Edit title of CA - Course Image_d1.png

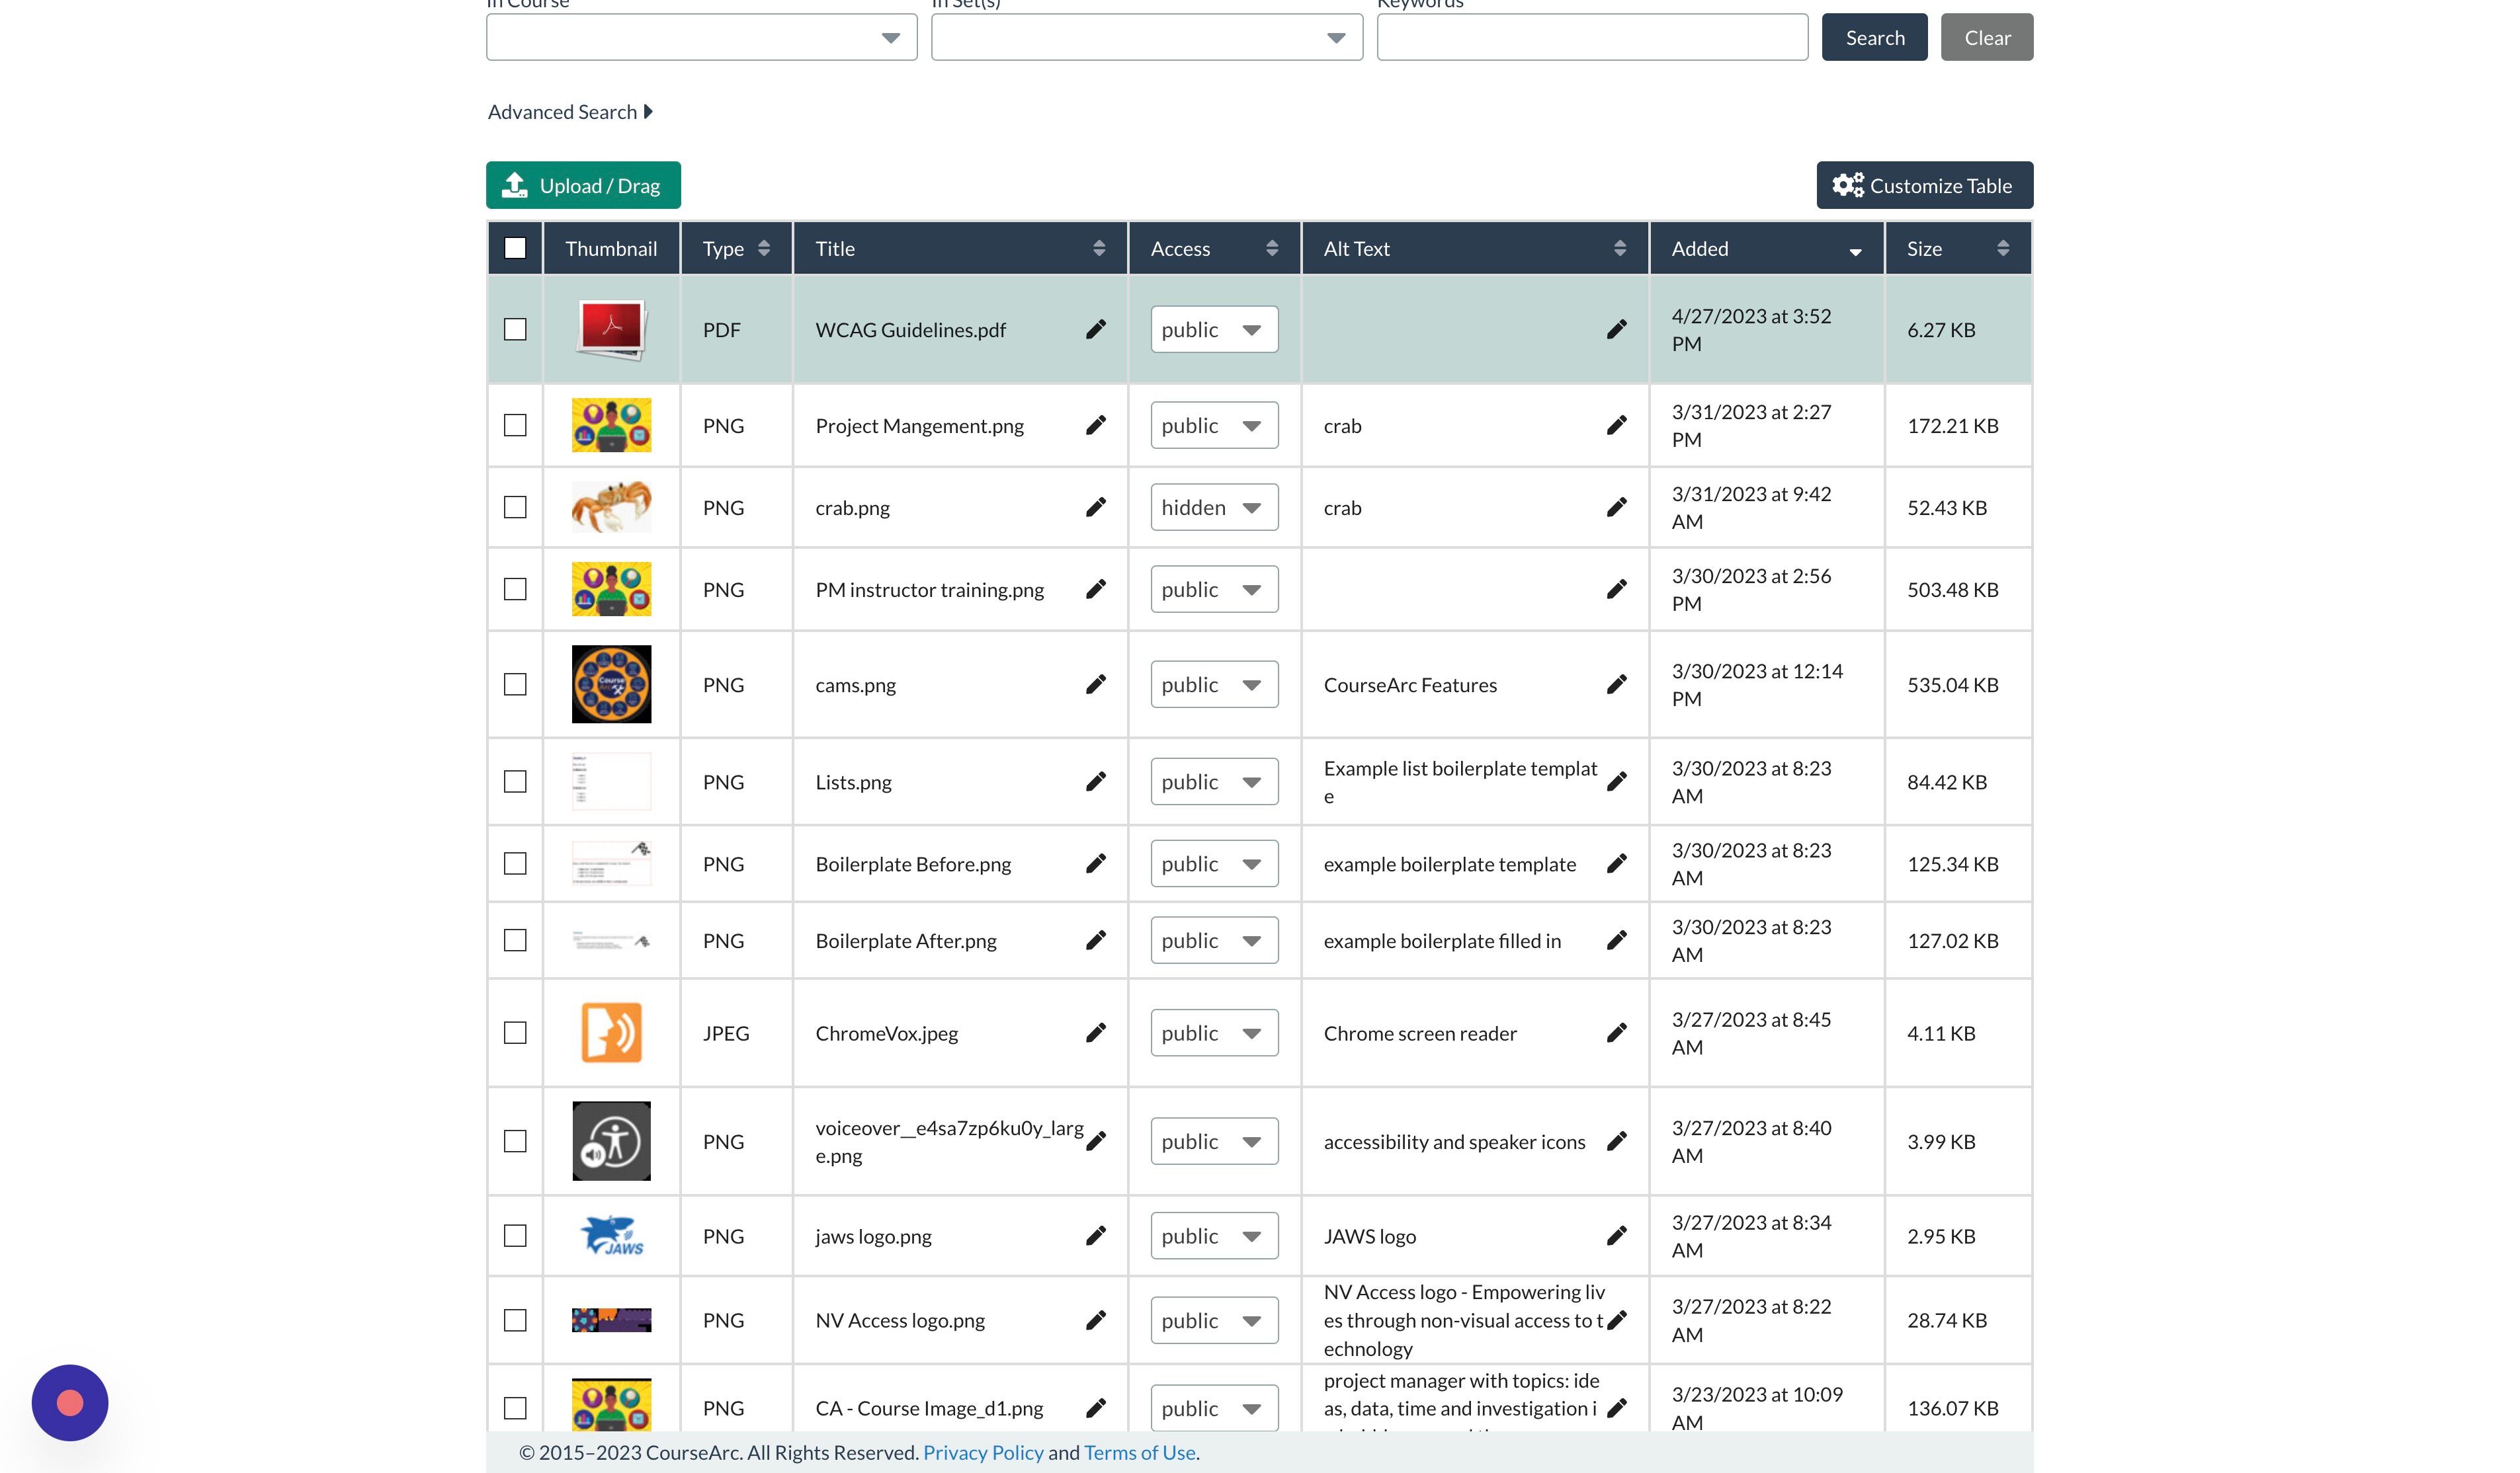coord(1096,1407)
